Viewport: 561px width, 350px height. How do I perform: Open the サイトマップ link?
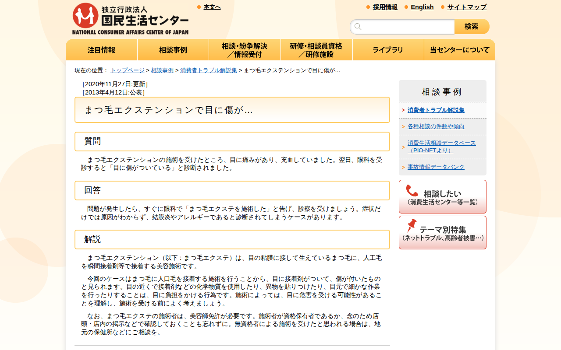point(467,7)
